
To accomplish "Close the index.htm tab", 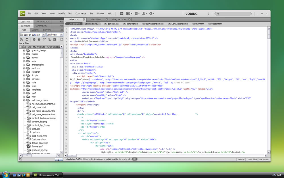I will pyautogui.click(x=84, y=19).
